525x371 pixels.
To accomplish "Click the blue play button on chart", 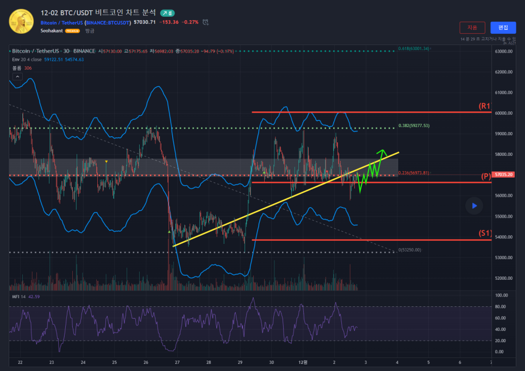I will click(x=474, y=205).
